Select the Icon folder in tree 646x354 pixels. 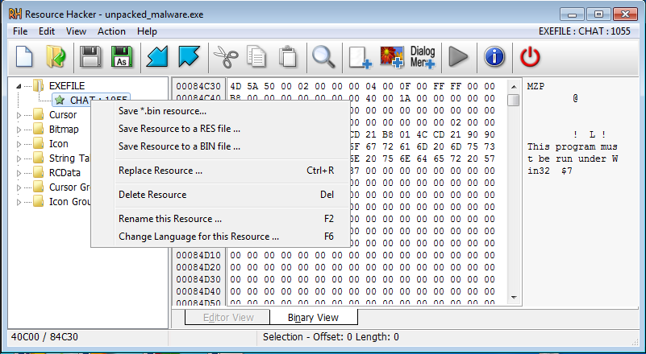click(x=59, y=143)
